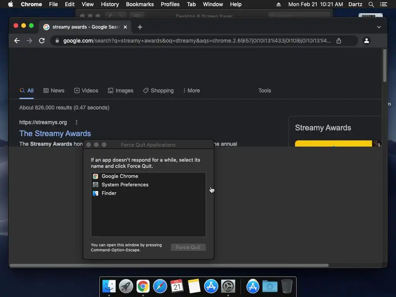Switch to the Videos results tab
This screenshot has width=396, height=297.
tap(86, 90)
